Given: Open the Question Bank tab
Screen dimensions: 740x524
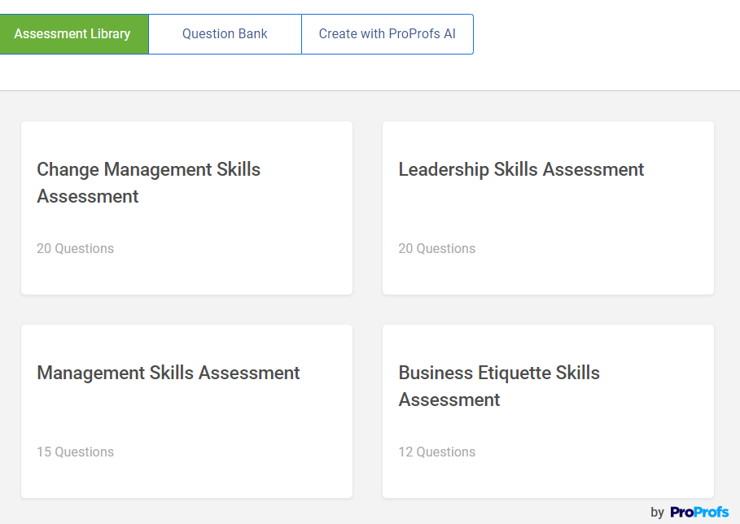Looking at the screenshot, I should click(225, 34).
